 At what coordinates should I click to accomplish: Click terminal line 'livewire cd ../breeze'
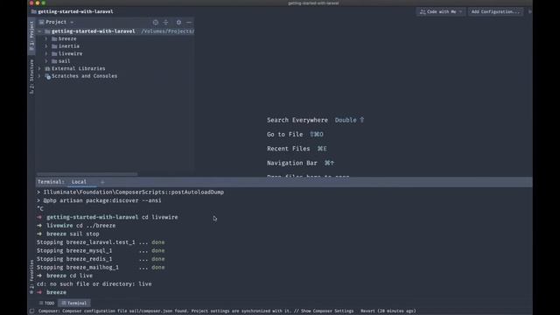[x=76, y=226]
